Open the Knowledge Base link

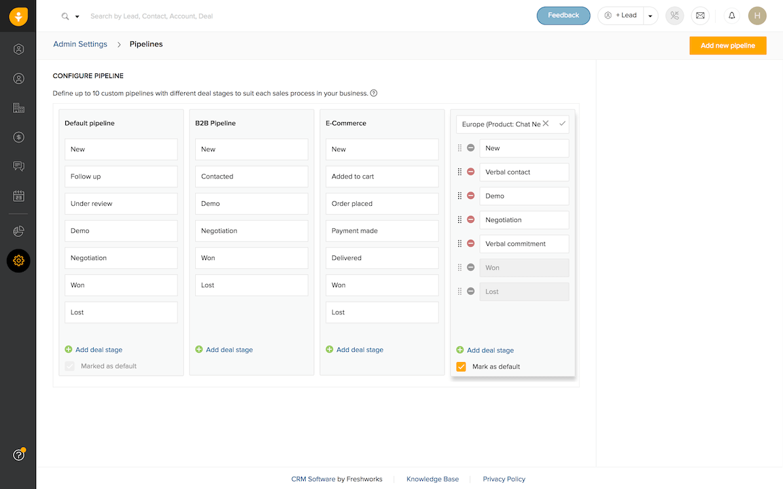[x=433, y=479]
